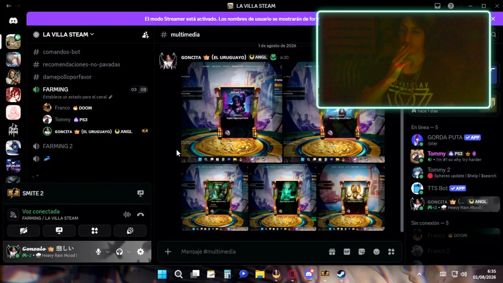Open the Discord inbox icon
The image size is (503, 283).
tap(437, 6)
